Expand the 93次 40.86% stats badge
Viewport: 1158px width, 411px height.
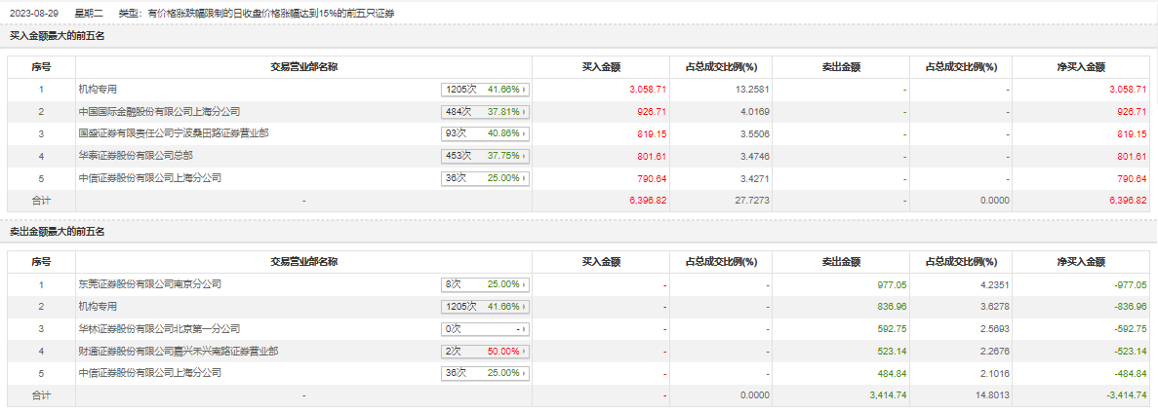[485, 133]
